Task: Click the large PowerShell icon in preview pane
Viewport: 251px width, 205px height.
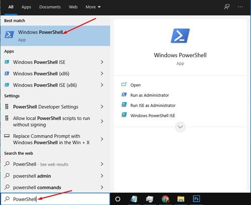Action: [180, 36]
